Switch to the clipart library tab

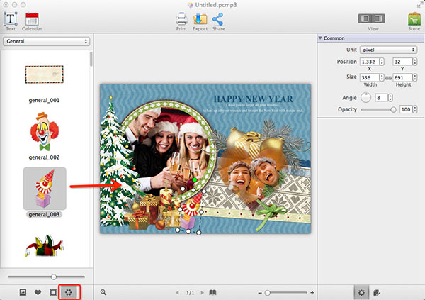pyautogui.click(x=68, y=291)
